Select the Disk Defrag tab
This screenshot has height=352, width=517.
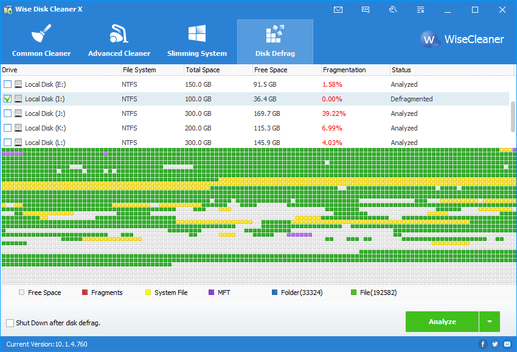(275, 42)
